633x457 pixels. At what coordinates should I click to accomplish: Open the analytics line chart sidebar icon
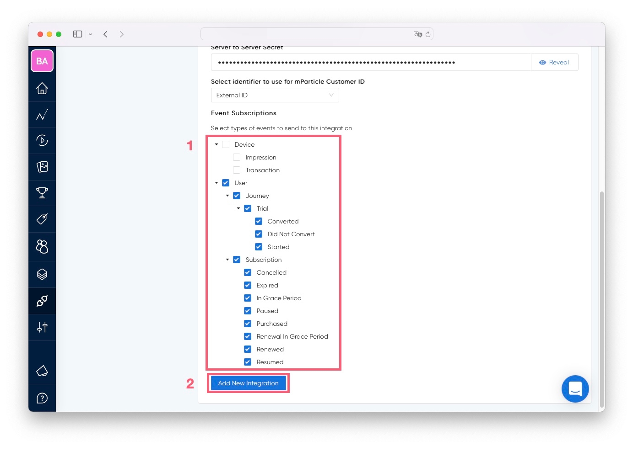42,115
